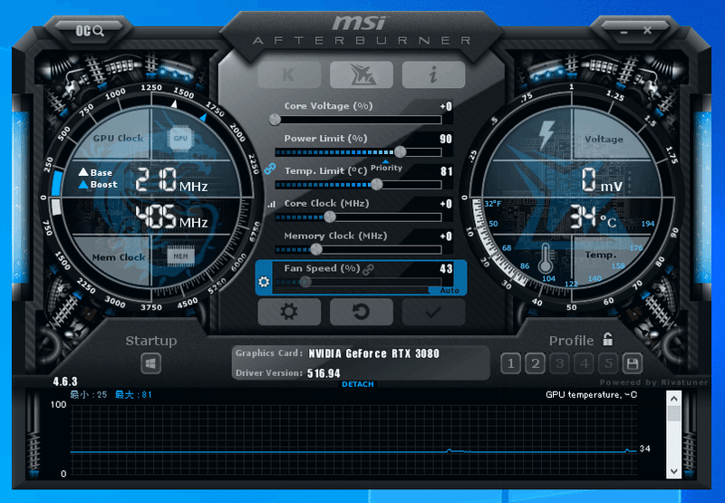725x503 pixels.
Task: Toggle the Profile lock icon
Action: coord(607,339)
